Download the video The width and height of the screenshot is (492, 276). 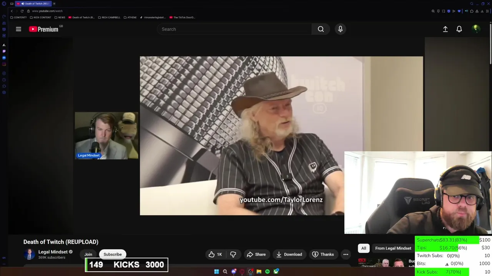tap(289, 254)
